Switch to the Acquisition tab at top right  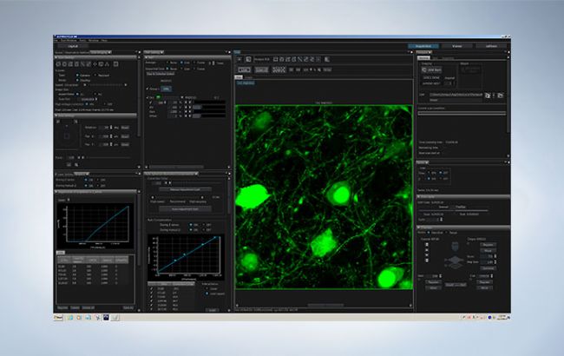(422, 45)
